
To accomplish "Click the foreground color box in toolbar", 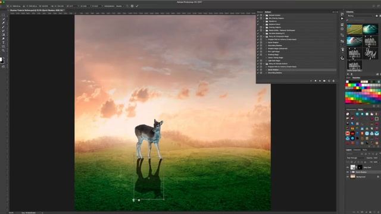I will pyautogui.click(x=1, y=59).
